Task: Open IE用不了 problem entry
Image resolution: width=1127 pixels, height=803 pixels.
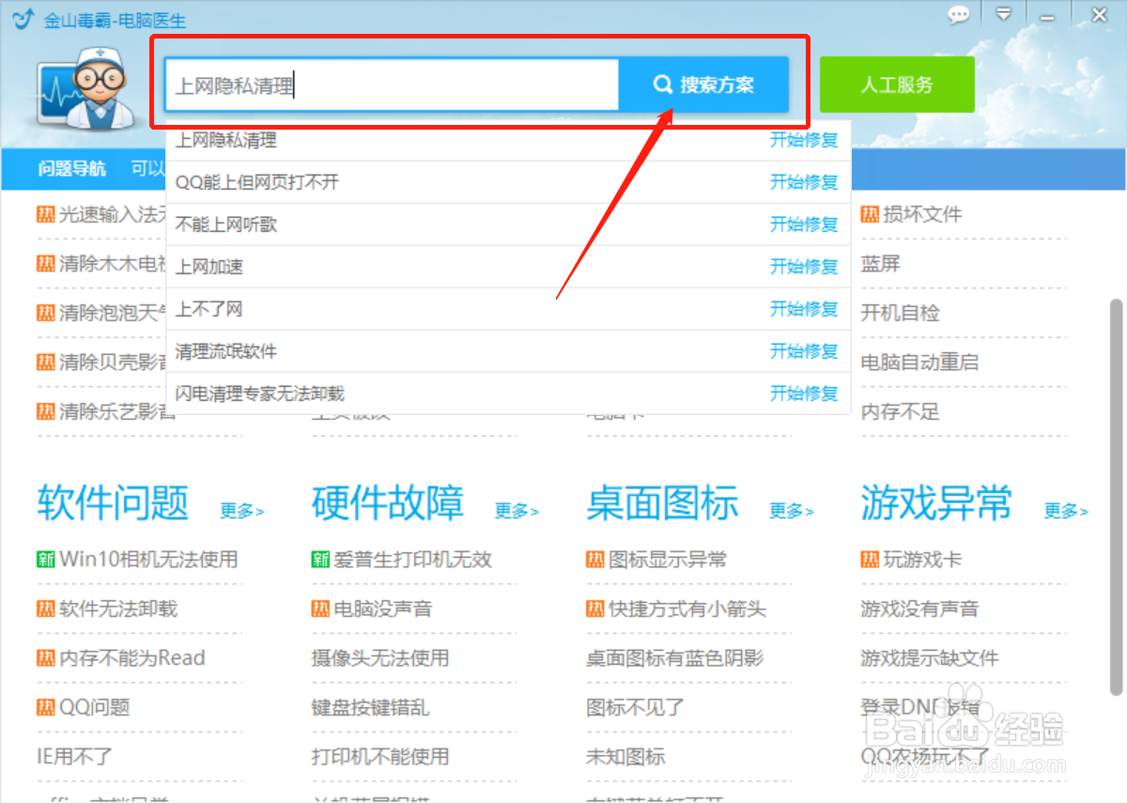Action: (x=75, y=756)
